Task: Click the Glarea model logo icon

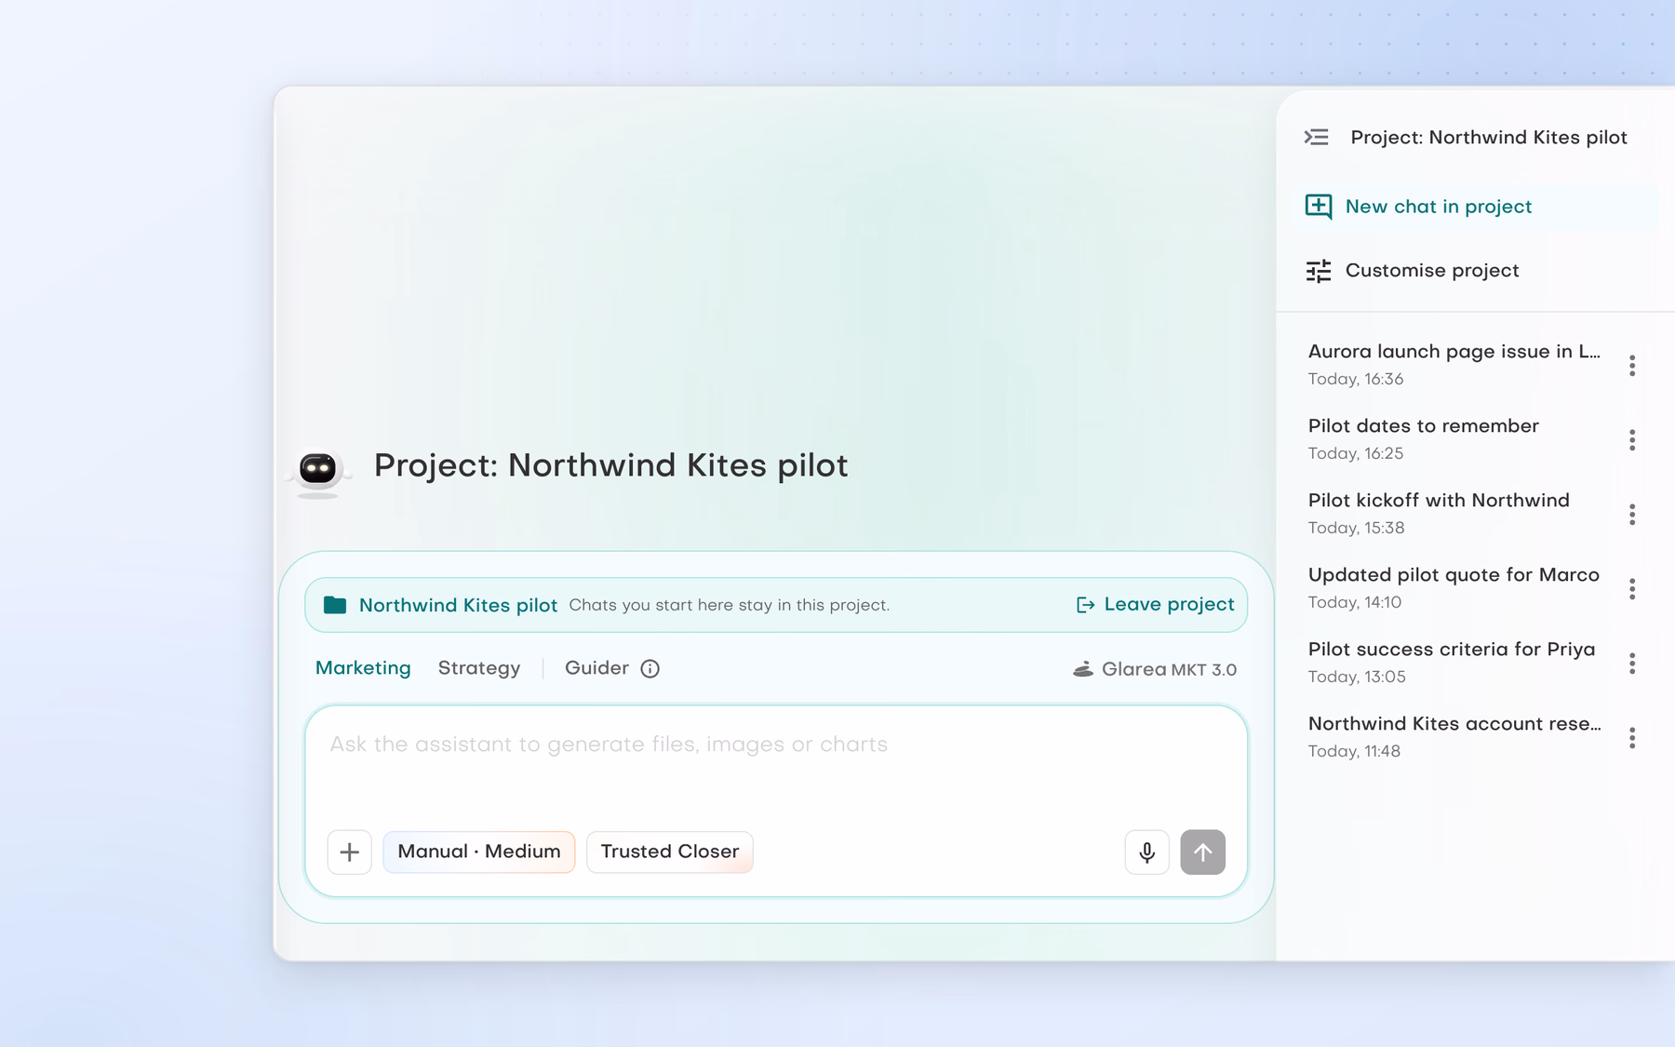Action: 1083,669
